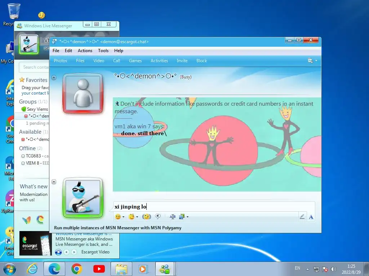The width and height of the screenshot is (369, 276).
Task: Open the emoticon picker smiley icon
Action: pyautogui.click(x=118, y=217)
